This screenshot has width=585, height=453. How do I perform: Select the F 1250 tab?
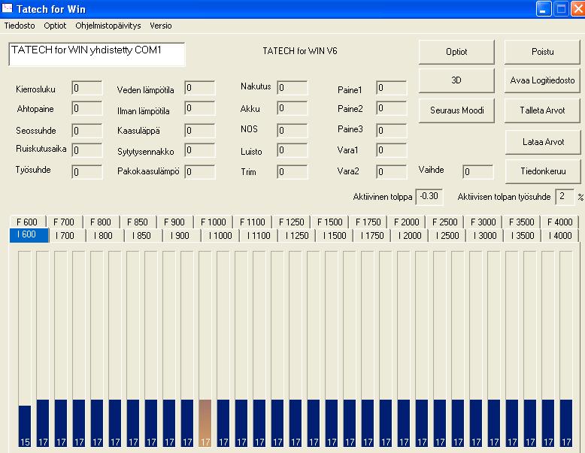(x=292, y=222)
